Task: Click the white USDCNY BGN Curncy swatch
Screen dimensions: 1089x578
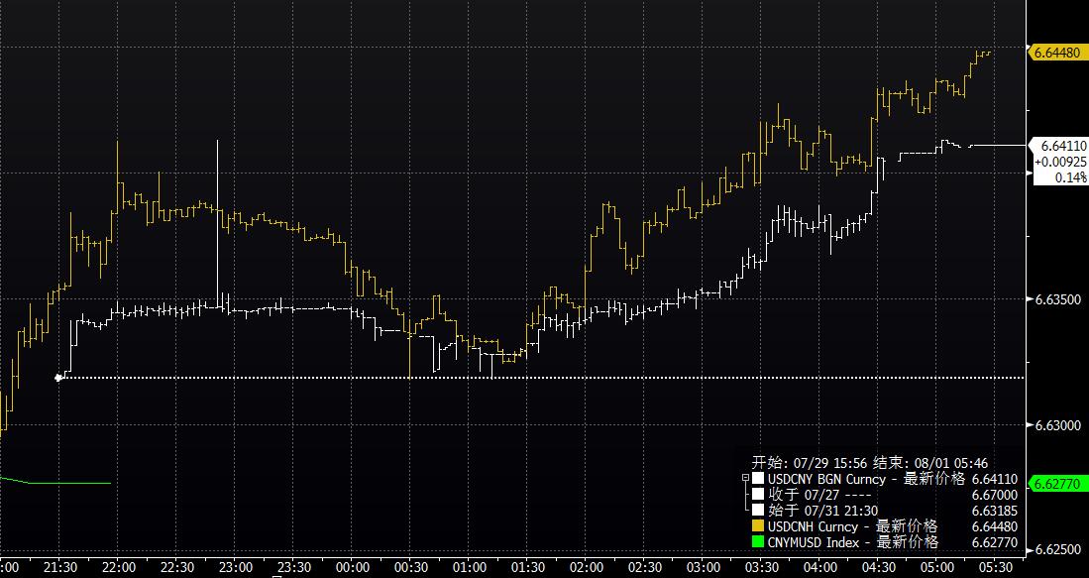Action: 758,479
